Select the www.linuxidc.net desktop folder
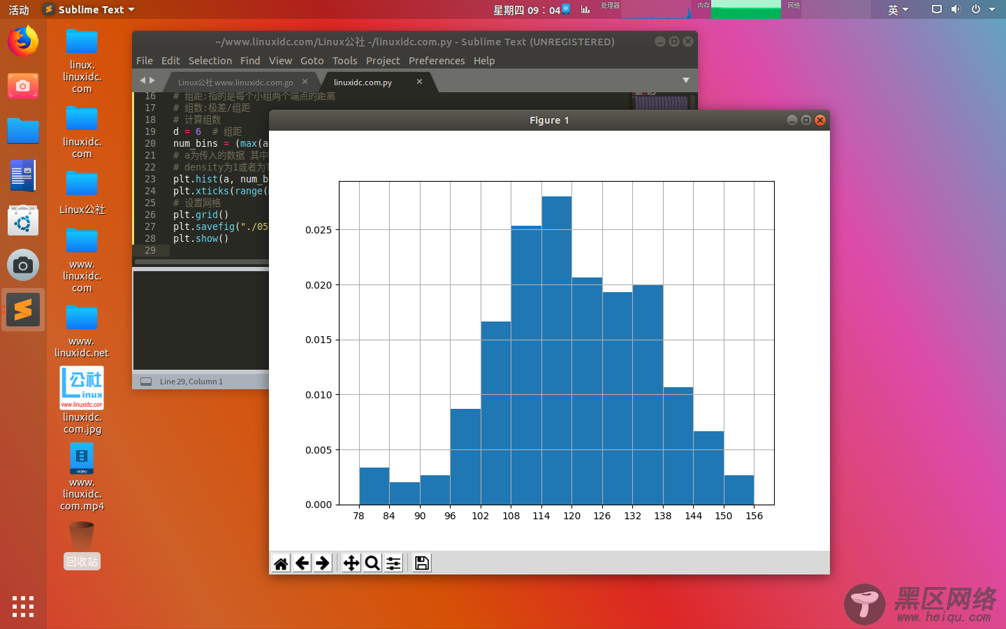Image resolution: width=1006 pixels, height=629 pixels. click(x=82, y=331)
